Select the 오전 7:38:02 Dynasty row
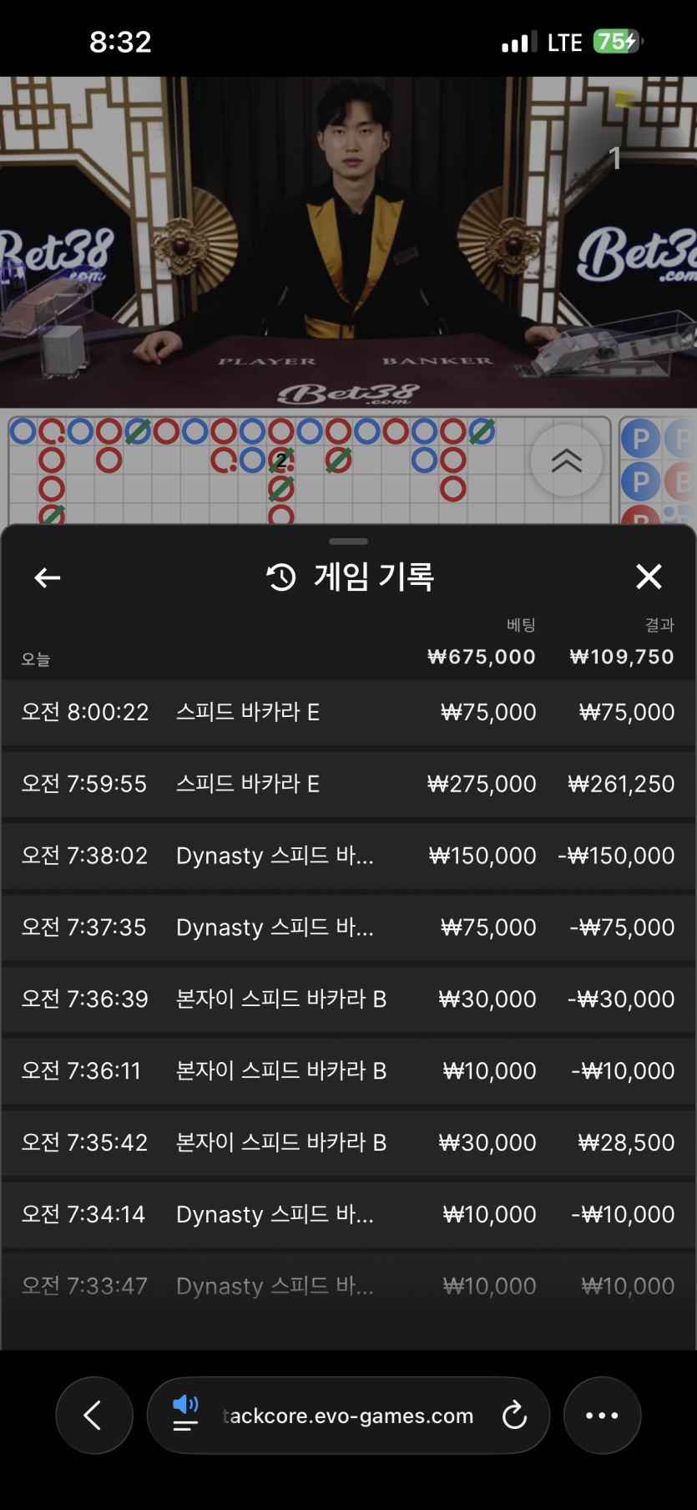Viewport: 697px width, 1510px height. (348, 856)
